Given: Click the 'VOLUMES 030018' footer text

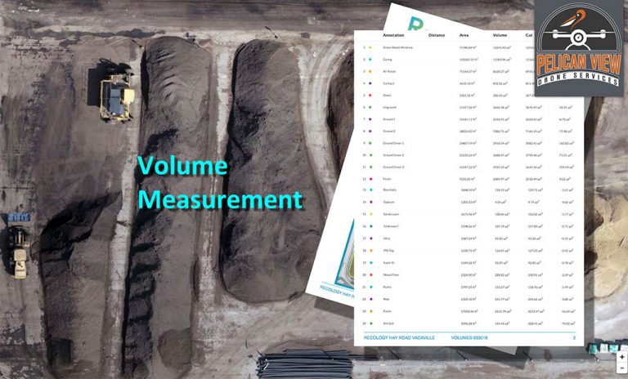Looking at the screenshot, I should pyautogui.click(x=469, y=338).
